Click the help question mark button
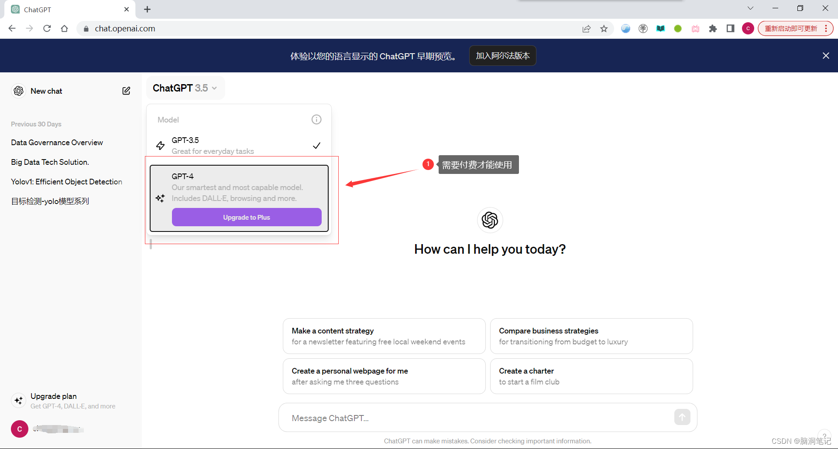 (x=825, y=435)
